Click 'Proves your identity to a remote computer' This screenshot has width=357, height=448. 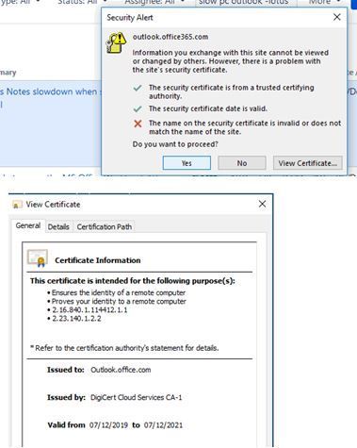(x=119, y=301)
